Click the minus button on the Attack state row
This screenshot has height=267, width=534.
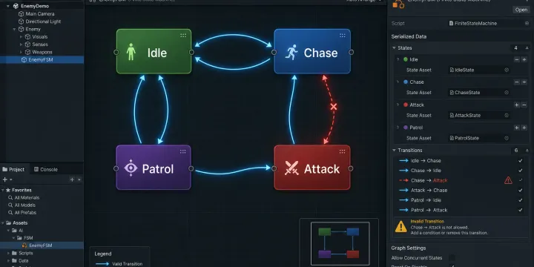tap(524, 105)
